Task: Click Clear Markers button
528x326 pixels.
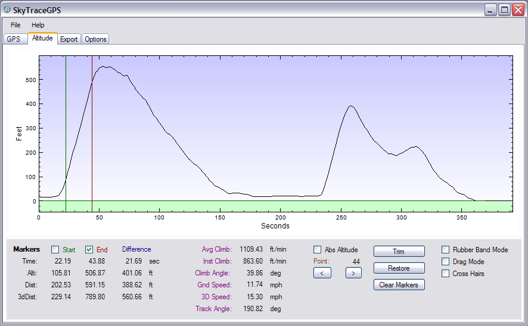Action: click(399, 285)
